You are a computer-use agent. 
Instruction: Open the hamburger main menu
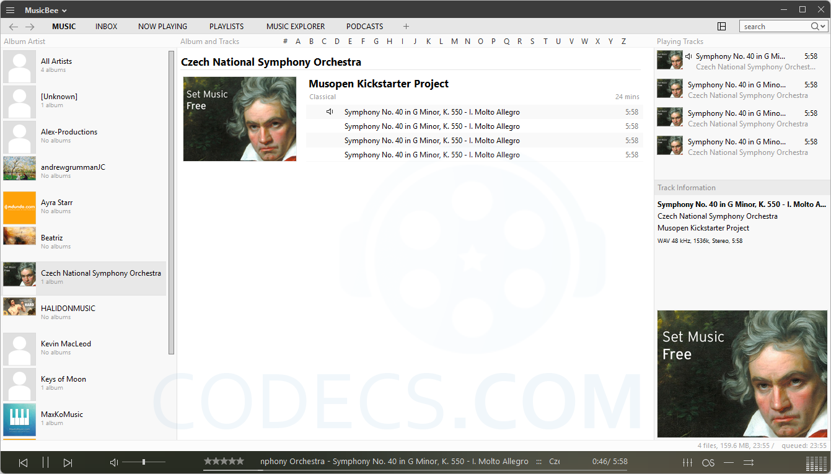pyautogui.click(x=10, y=10)
